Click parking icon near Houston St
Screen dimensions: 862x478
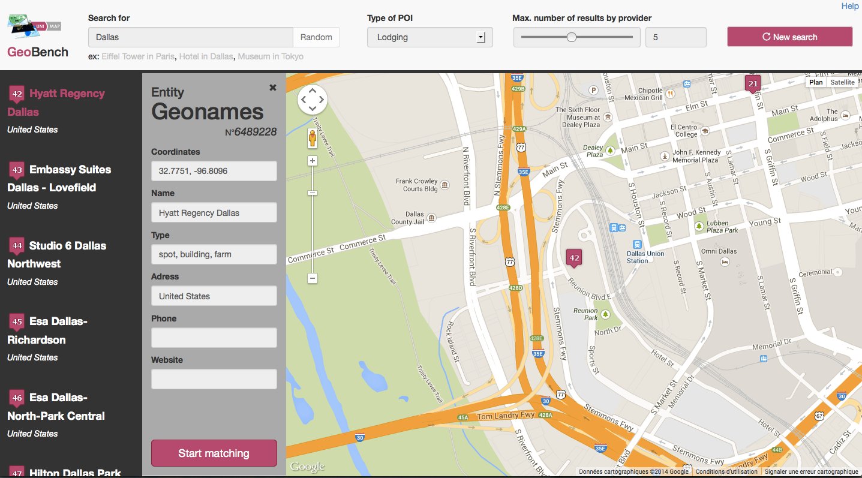(594, 90)
